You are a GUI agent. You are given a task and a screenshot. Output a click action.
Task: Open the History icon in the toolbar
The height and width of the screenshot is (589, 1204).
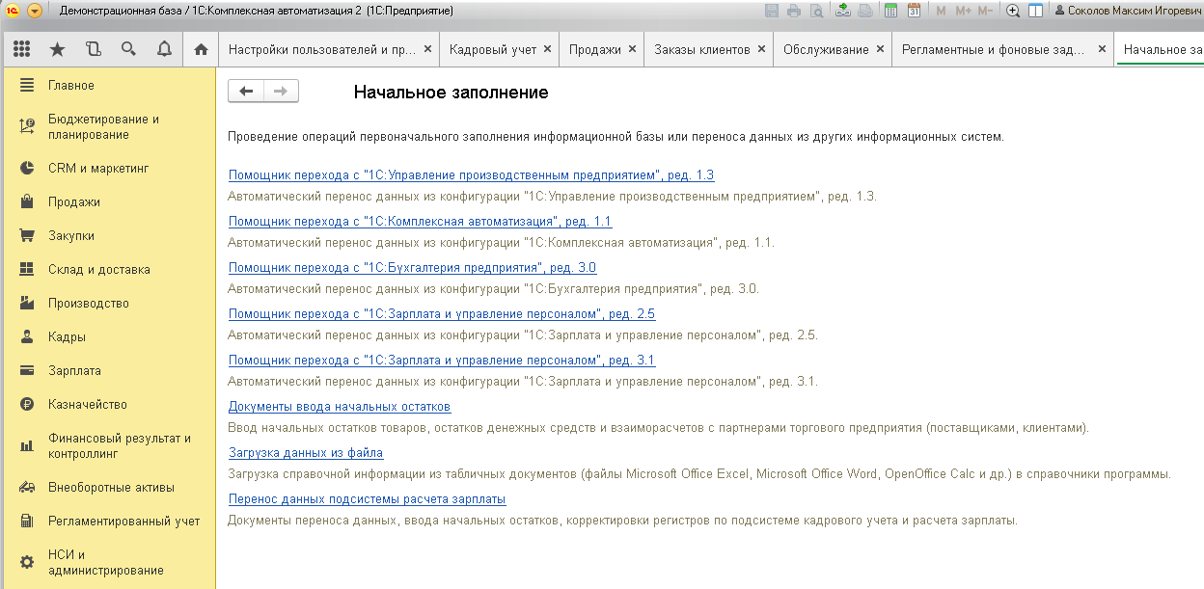93,49
